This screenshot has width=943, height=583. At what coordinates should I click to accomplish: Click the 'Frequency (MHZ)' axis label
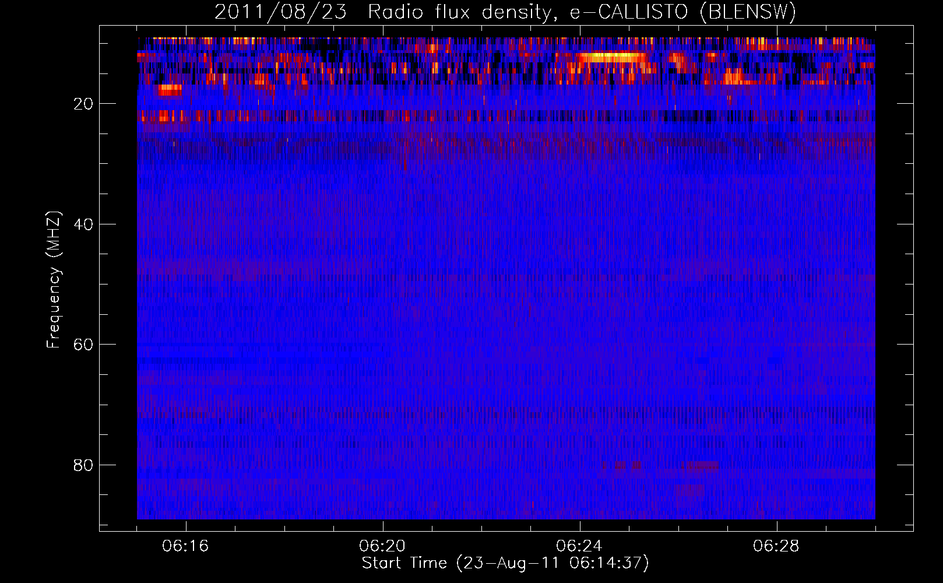53,280
